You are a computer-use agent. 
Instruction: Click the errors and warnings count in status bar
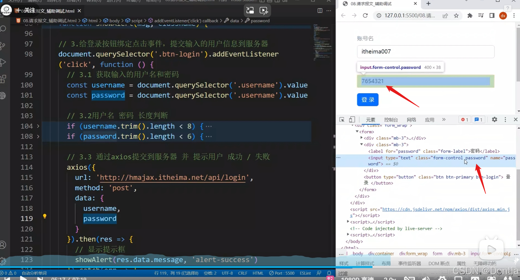click(8, 273)
